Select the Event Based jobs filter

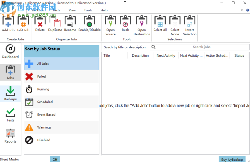tap(61, 114)
